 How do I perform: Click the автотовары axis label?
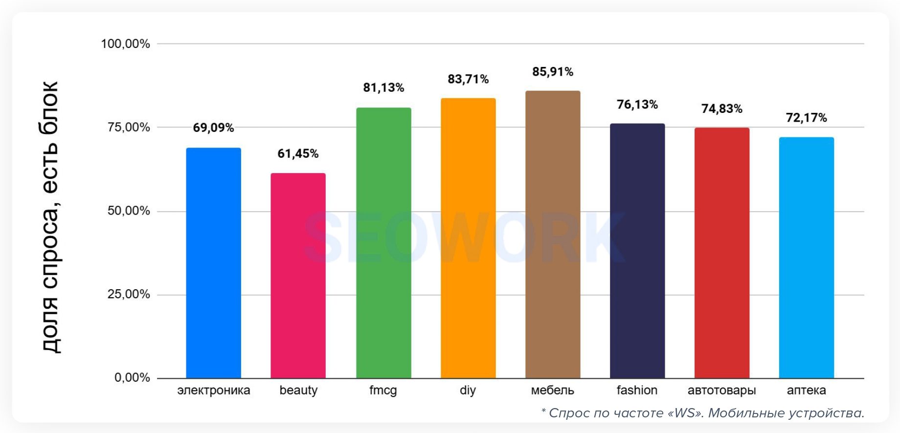721,390
